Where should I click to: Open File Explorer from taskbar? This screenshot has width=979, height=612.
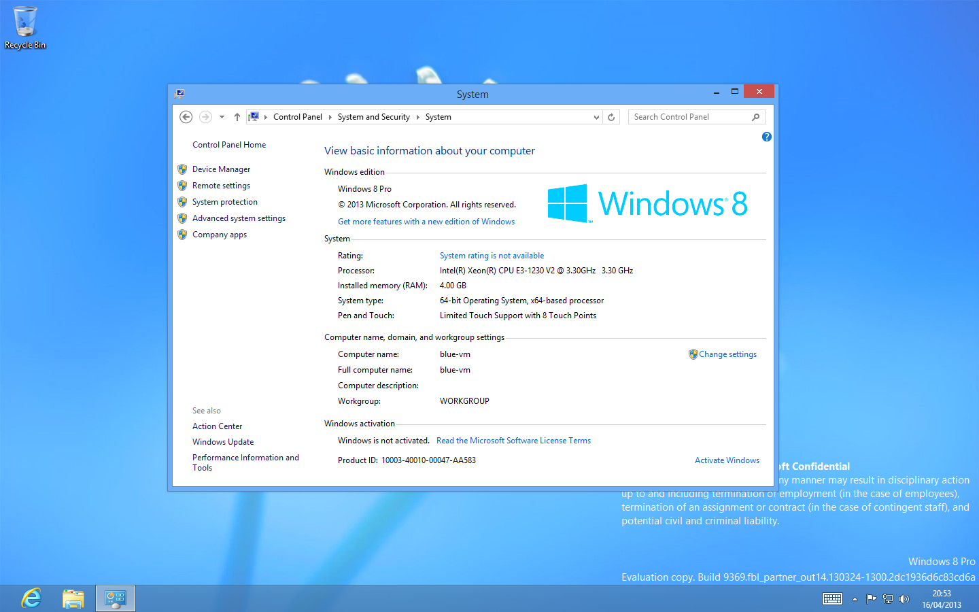73,598
